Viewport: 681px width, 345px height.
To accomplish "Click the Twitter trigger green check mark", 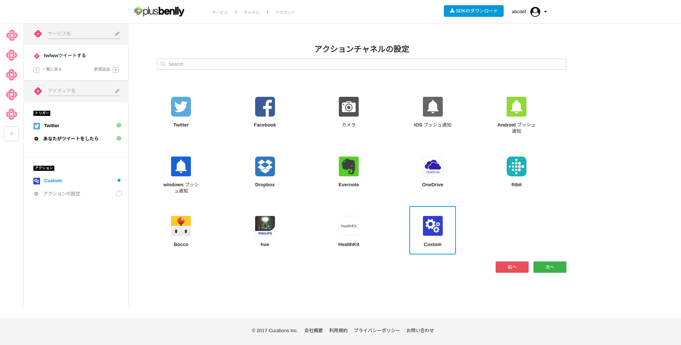I will point(119,125).
